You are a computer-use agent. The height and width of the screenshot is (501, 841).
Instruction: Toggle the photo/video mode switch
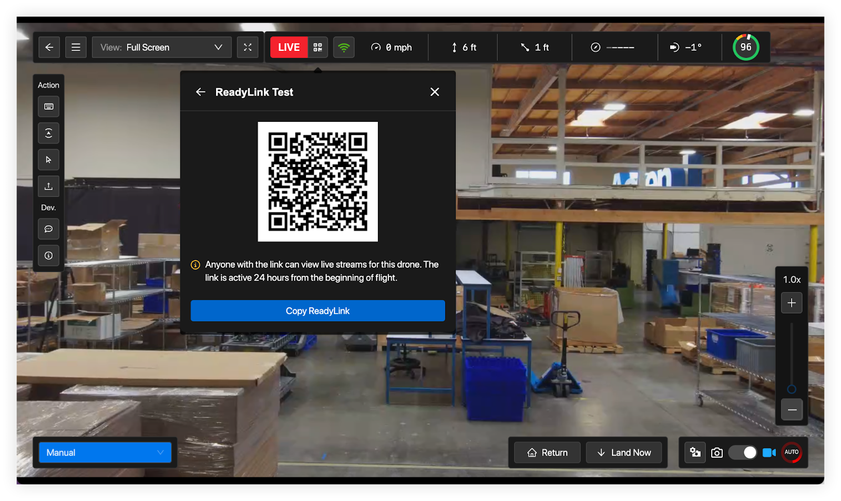(742, 452)
